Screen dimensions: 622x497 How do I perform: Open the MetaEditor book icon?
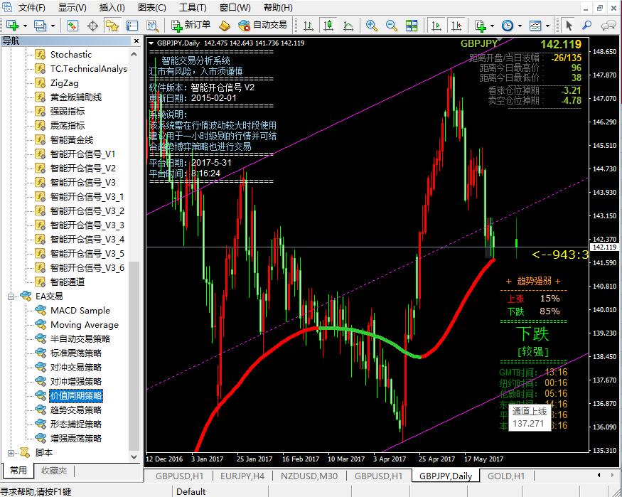(225, 26)
